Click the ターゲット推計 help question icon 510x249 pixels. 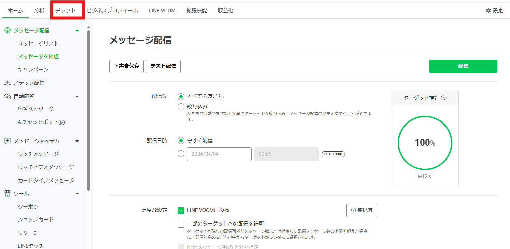click(443, 98)
